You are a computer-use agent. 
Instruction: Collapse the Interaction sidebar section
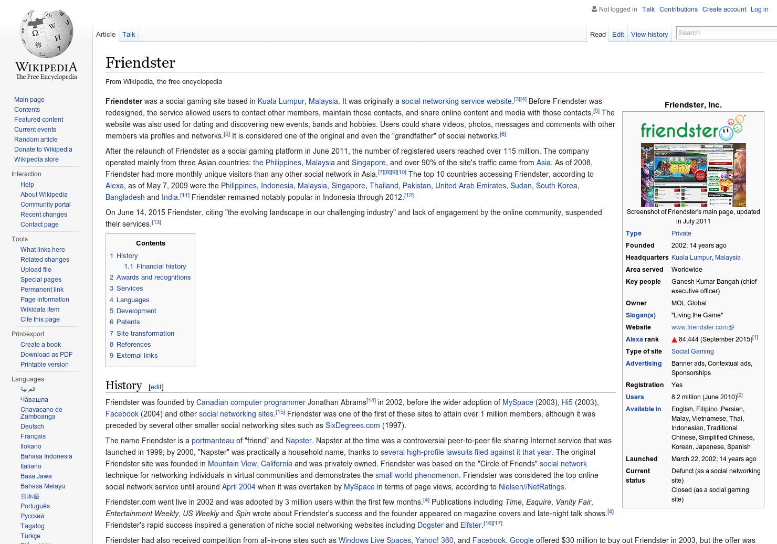click(x=26, y=174)
